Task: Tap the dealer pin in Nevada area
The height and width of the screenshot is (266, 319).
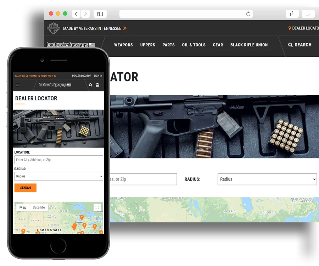Action: tap(23, 231)
